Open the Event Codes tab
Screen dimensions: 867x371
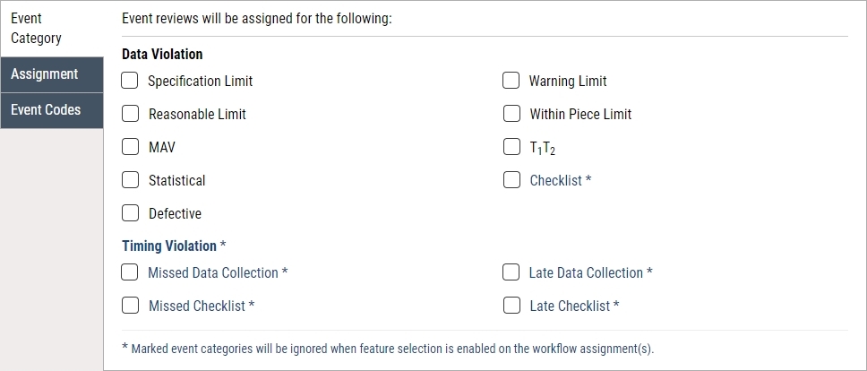(52, 110)
